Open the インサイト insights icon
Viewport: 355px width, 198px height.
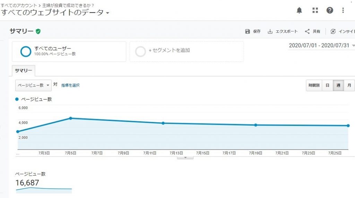point(333,31)
